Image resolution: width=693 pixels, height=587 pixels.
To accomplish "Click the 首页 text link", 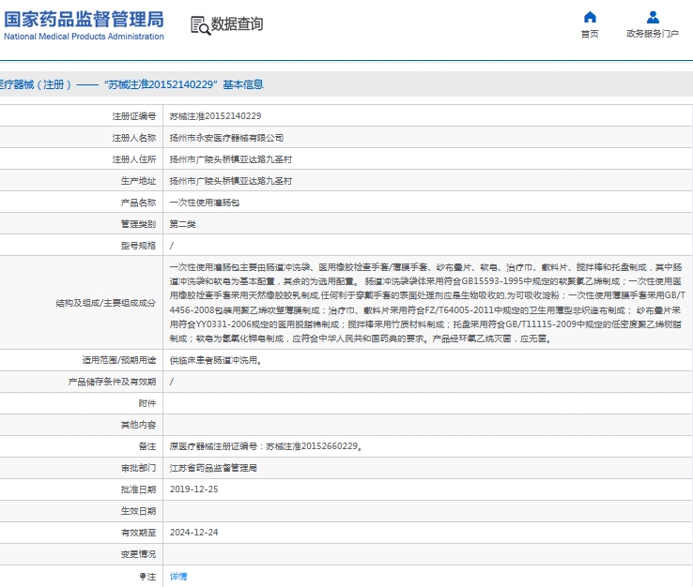I will (x=590, y=34).
